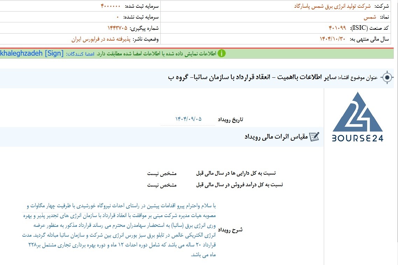This screenshot has height=265, width=398.
Task: Open the "khaleghzadeh [Sign]" signer link
Action: 32,53
